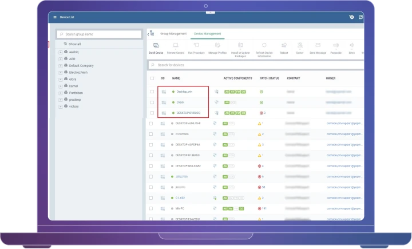Open the hamburger menu beside Device List
Image resolution: width=412 pixels, height=249 pixels.
tap(55, 17)
